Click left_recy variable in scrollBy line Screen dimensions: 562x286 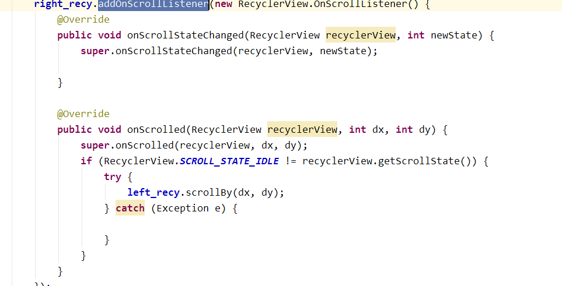click(153, 193)
